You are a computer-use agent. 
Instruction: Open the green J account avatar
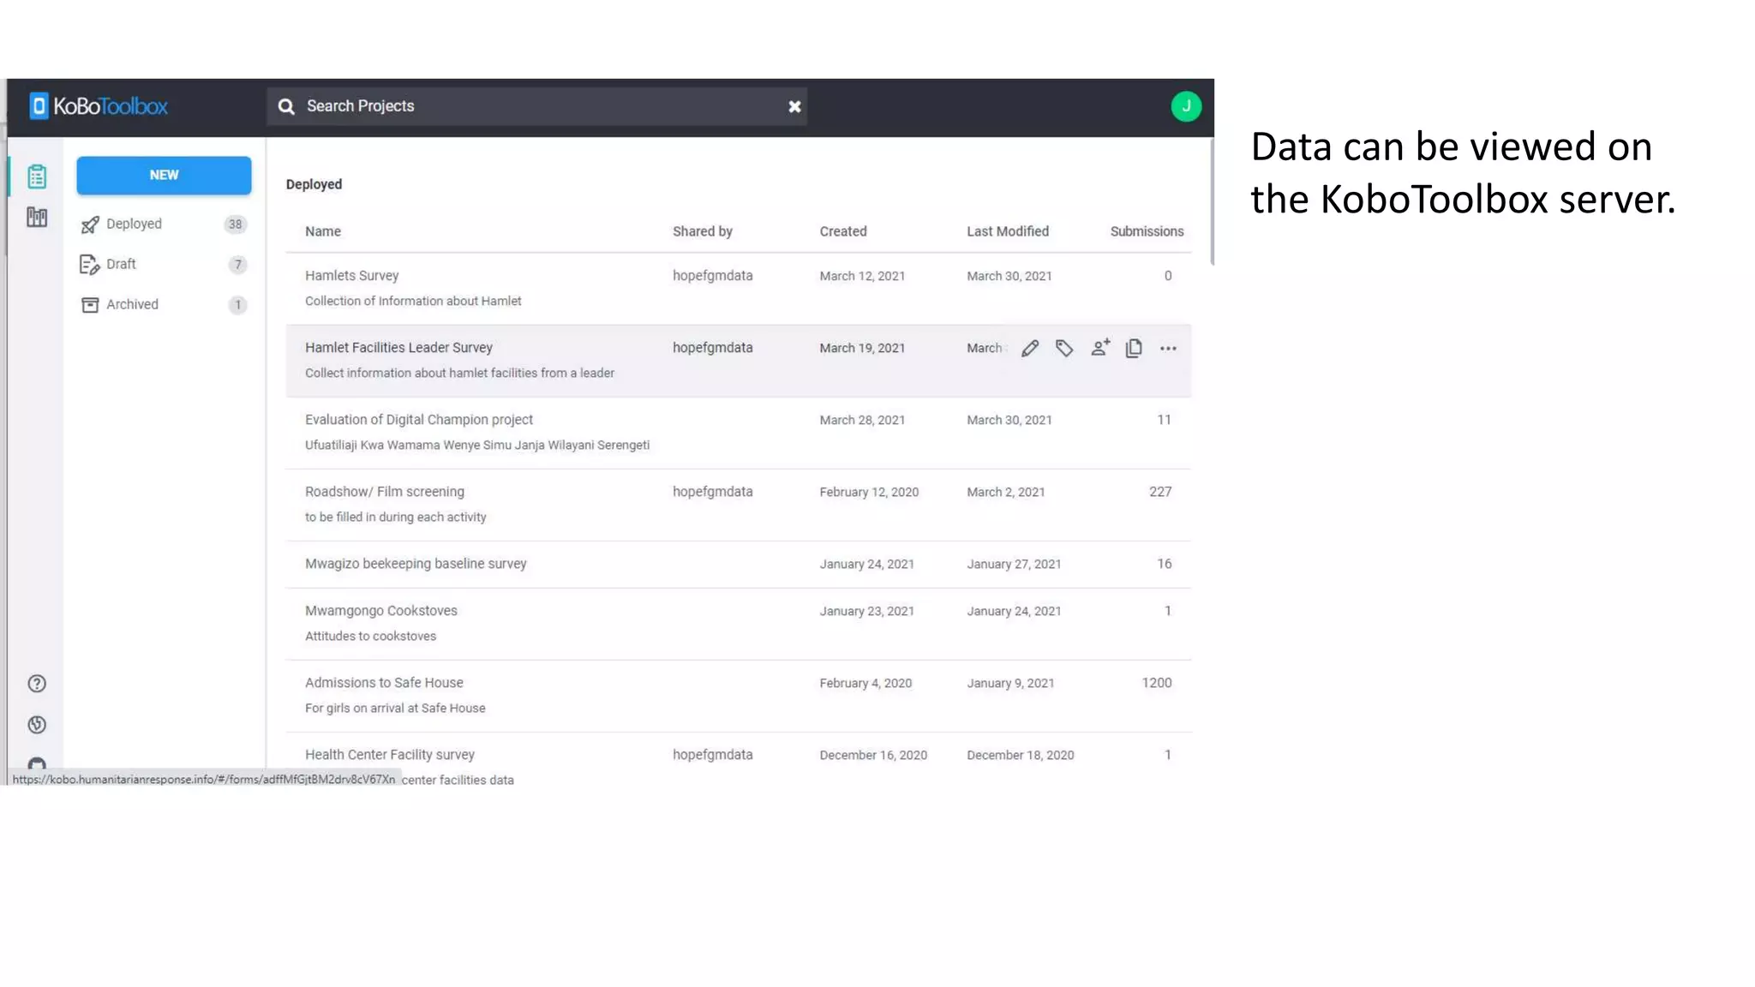[1186, 106]
